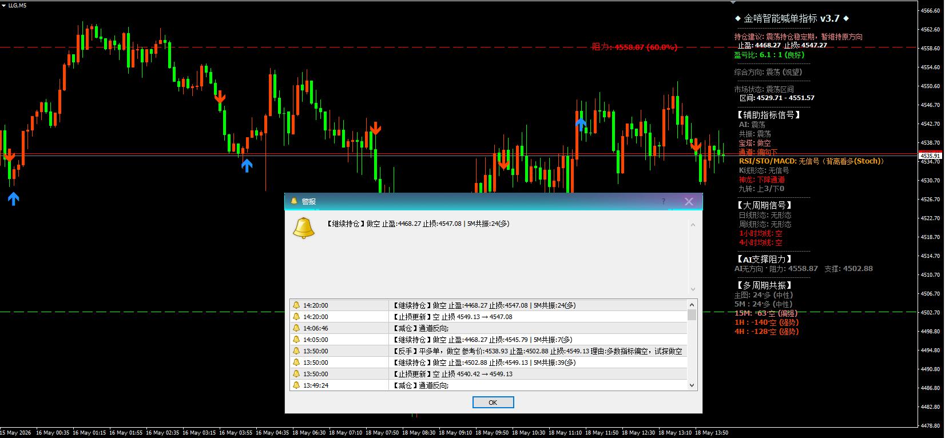Click the message pane's scroll up arrow
945x438 pixels.
pos(693,225)
